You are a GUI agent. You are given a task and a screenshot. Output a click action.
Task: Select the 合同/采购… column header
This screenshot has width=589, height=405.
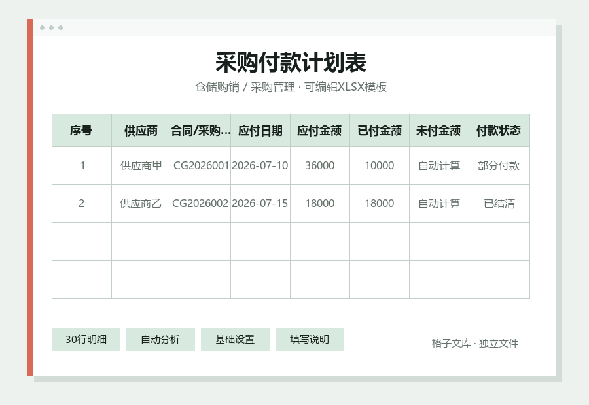click(x=201, y=131)
